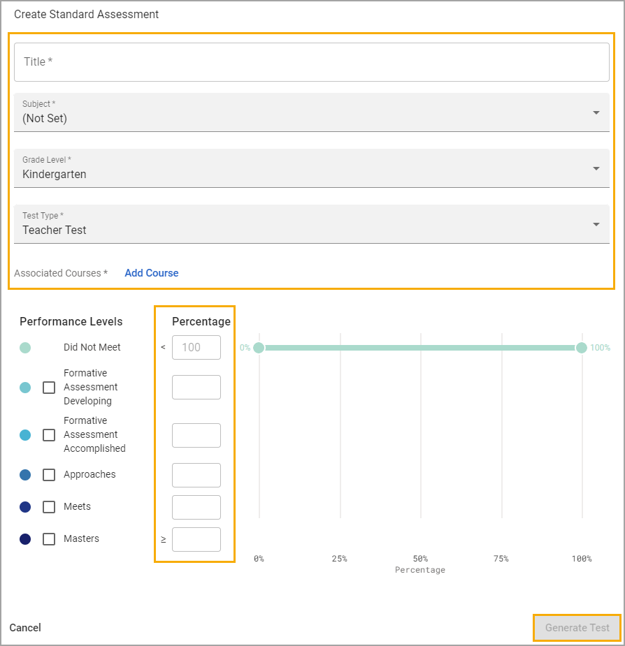Click the Title input field
Image resolution: width=625 pixels, height=646 pixels.
pos(311,62)
